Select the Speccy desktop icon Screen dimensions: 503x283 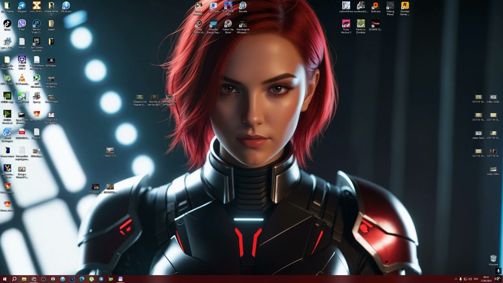tap(37, 97)
